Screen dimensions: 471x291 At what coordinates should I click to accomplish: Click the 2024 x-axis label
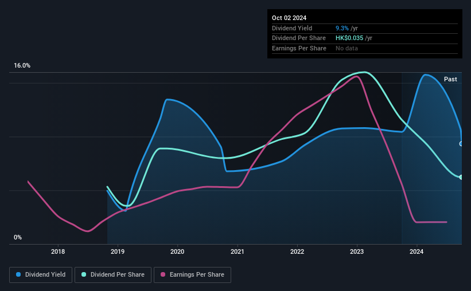click(416, 251)
